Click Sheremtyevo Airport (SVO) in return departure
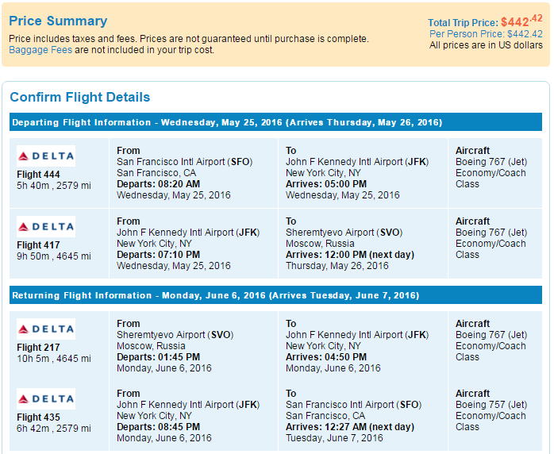 click(x=175, y=335)
